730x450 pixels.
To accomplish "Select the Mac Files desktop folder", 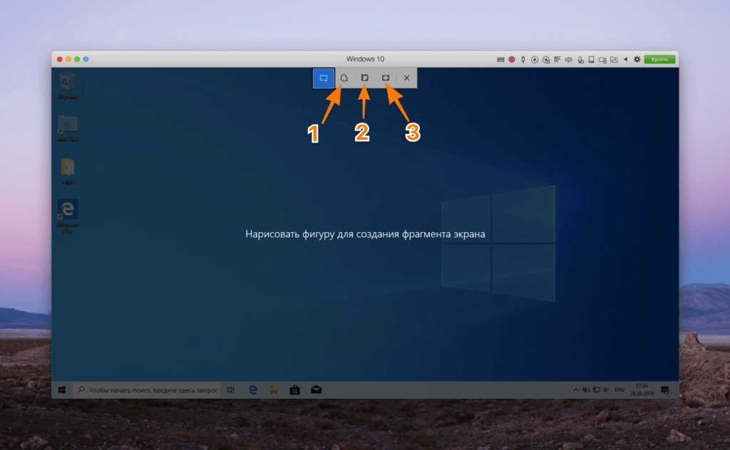I will point(68,128).
